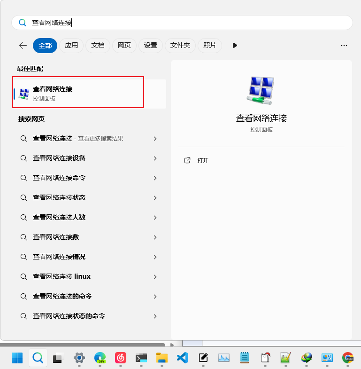Open the performance graph monitor taskbar icon
This screenshot has height=369, width=361.
(224, 358)
